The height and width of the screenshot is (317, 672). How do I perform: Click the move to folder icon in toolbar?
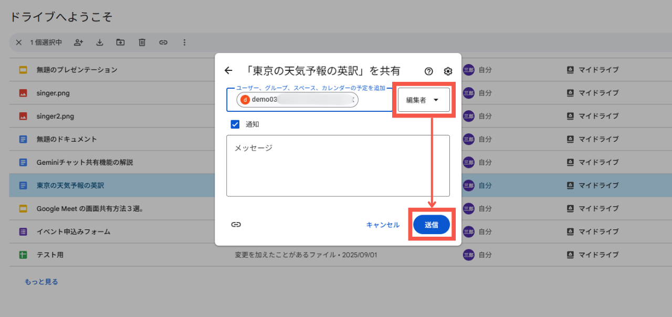[121, 43]
